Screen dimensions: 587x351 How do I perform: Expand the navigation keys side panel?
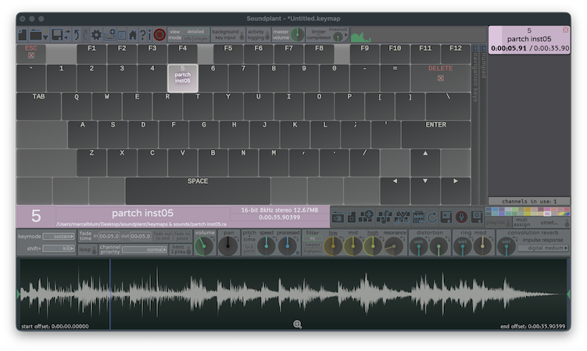pos(475,48)
